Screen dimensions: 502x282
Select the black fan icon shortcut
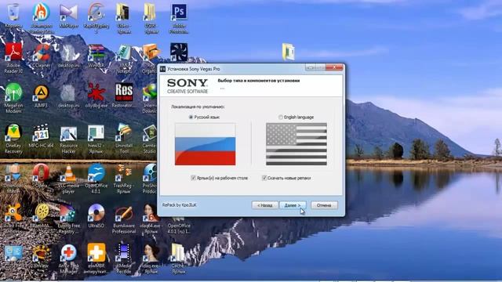[x=179, y=52]
